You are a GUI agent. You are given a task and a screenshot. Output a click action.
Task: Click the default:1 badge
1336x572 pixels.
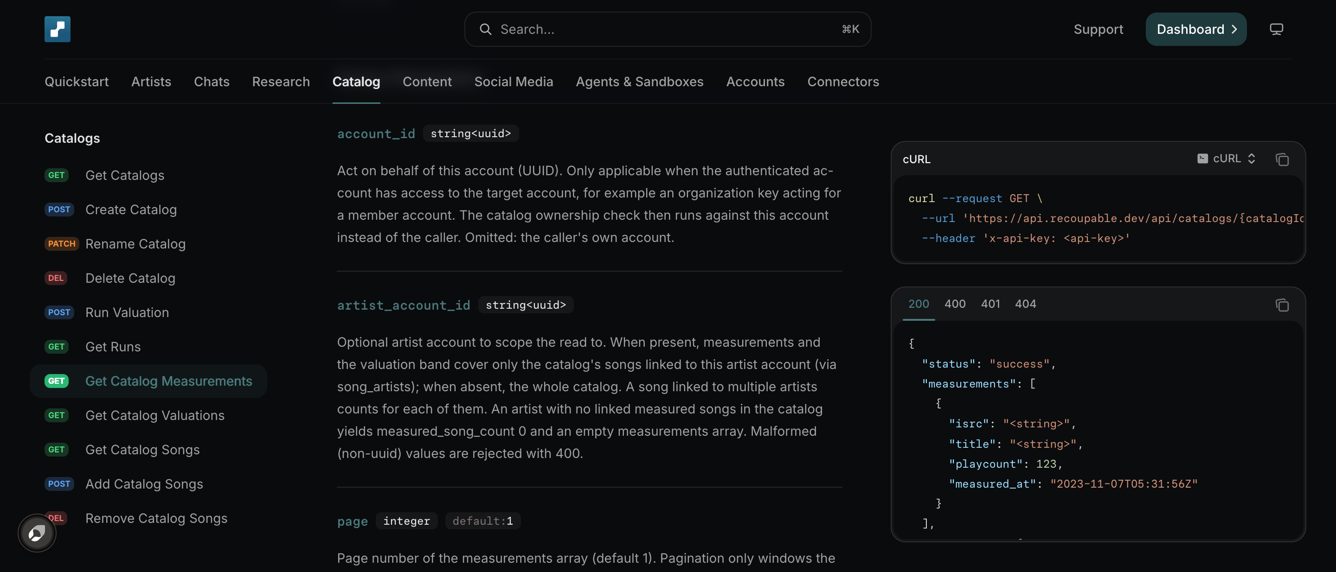click(482, 521)
